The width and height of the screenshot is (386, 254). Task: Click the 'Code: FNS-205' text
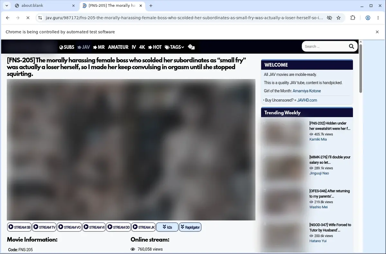[21, 250]
